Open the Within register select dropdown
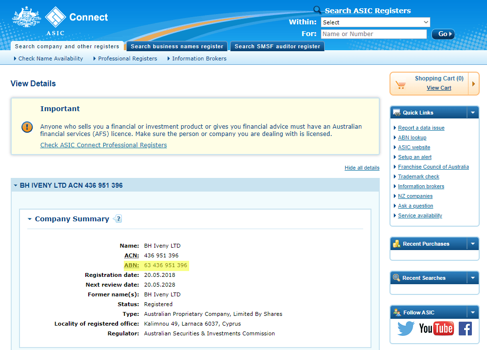This screenshot has width=487, height=350. click(x=375, y=22)
